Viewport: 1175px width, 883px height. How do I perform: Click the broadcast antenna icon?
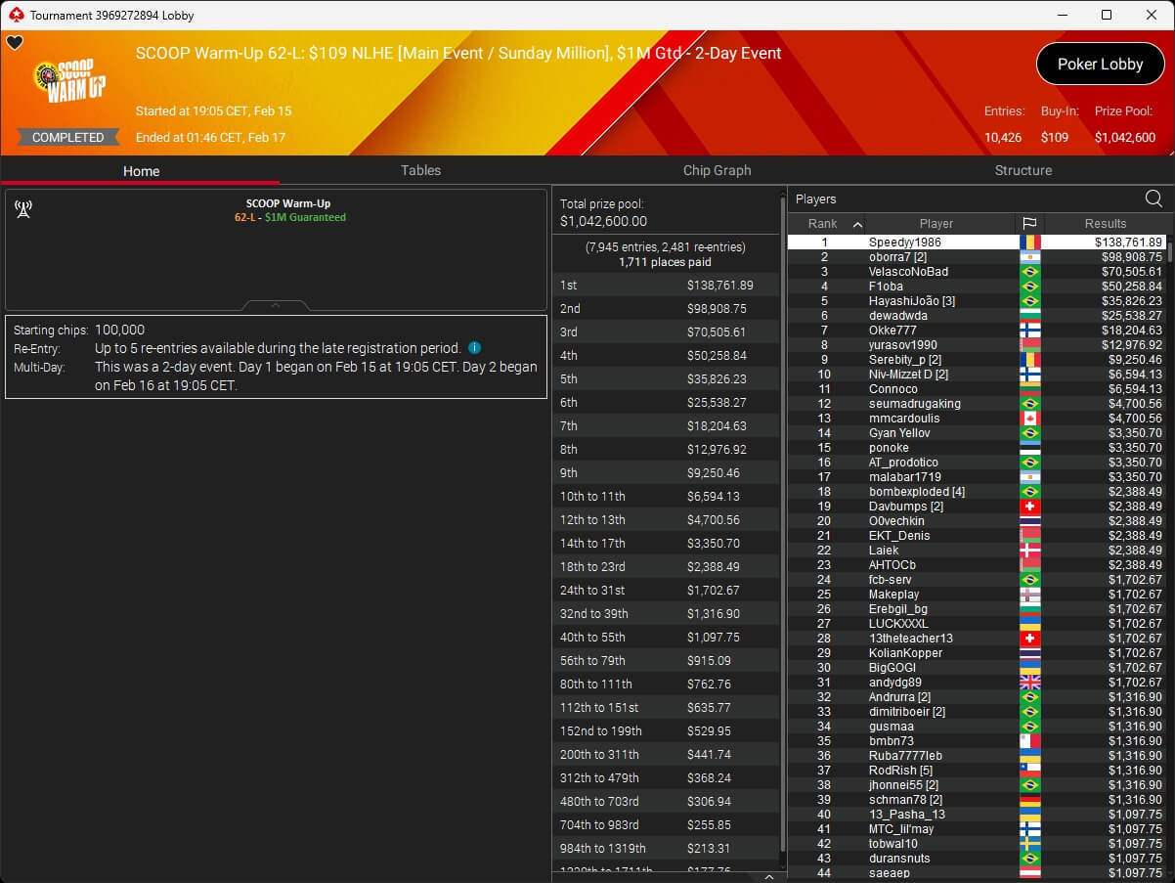click(23, 209)
